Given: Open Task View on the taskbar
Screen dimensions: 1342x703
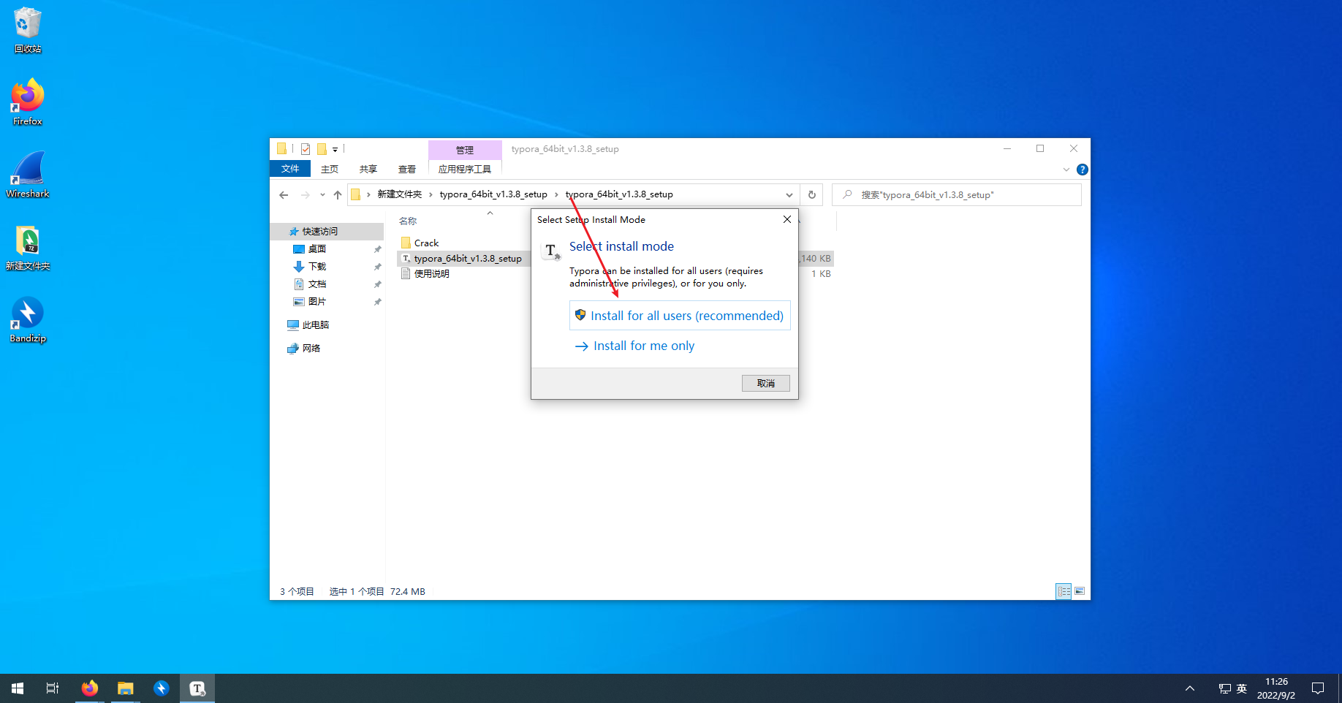Looking at the screenshot, I should pos(53,688).
